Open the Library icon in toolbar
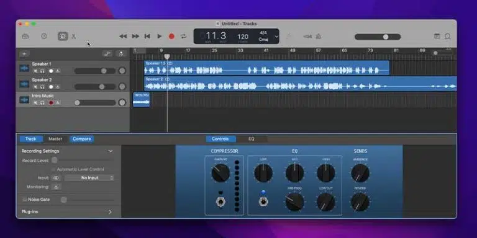Viewport: 477px width, 238px height. [x=25, y=37]
